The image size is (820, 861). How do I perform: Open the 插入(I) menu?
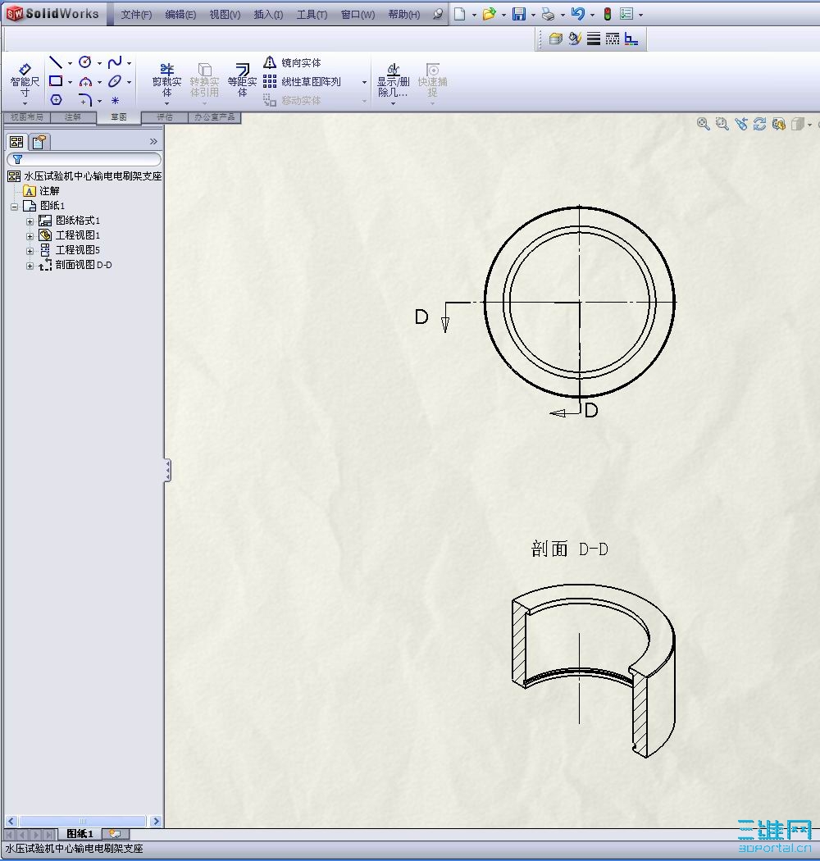click(269, 14)
